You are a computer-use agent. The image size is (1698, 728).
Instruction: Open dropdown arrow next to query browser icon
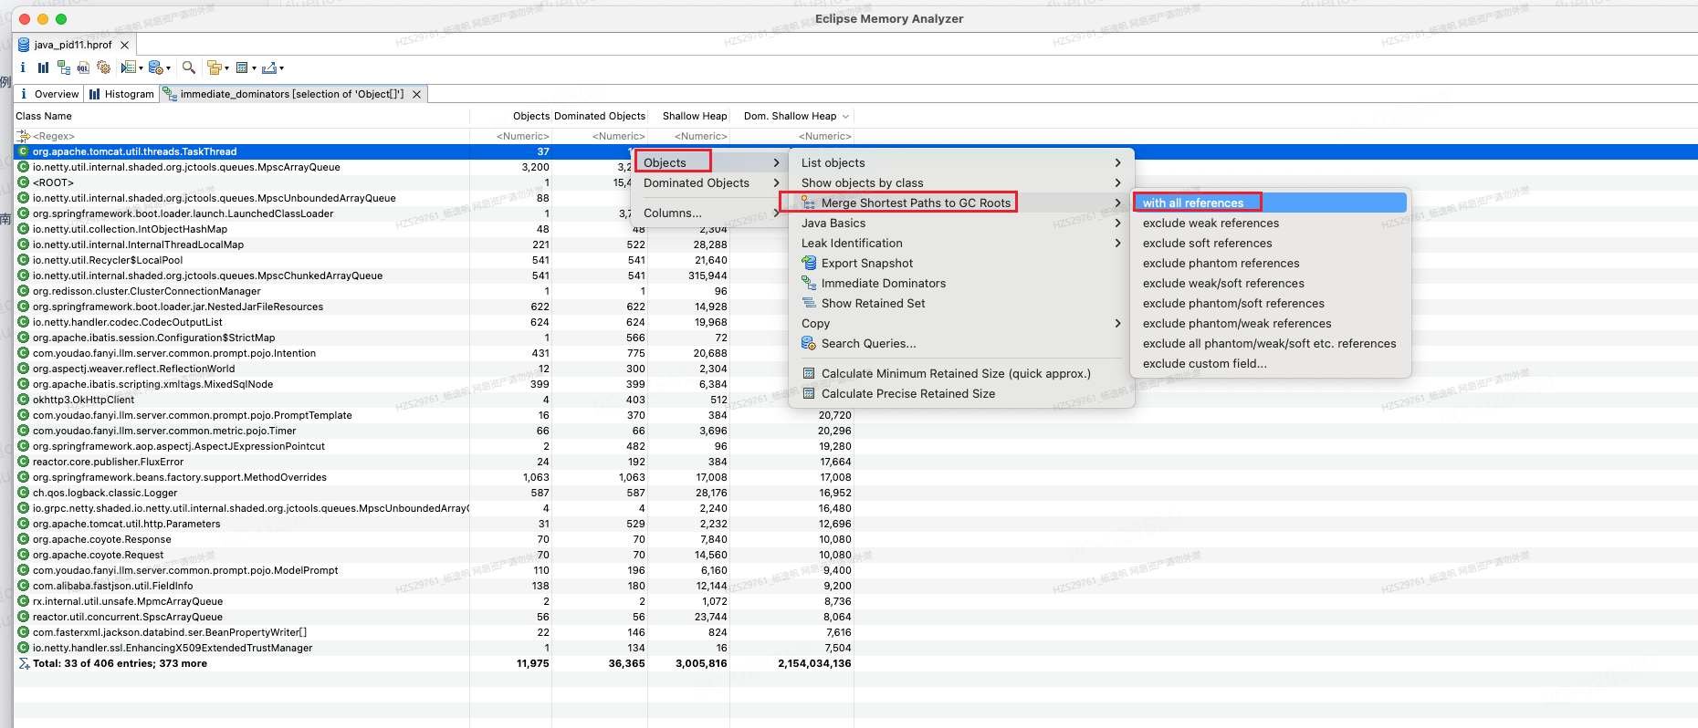pos(168,68)
